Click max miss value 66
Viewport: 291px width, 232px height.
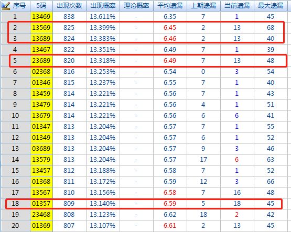click(x=271, y=182)
